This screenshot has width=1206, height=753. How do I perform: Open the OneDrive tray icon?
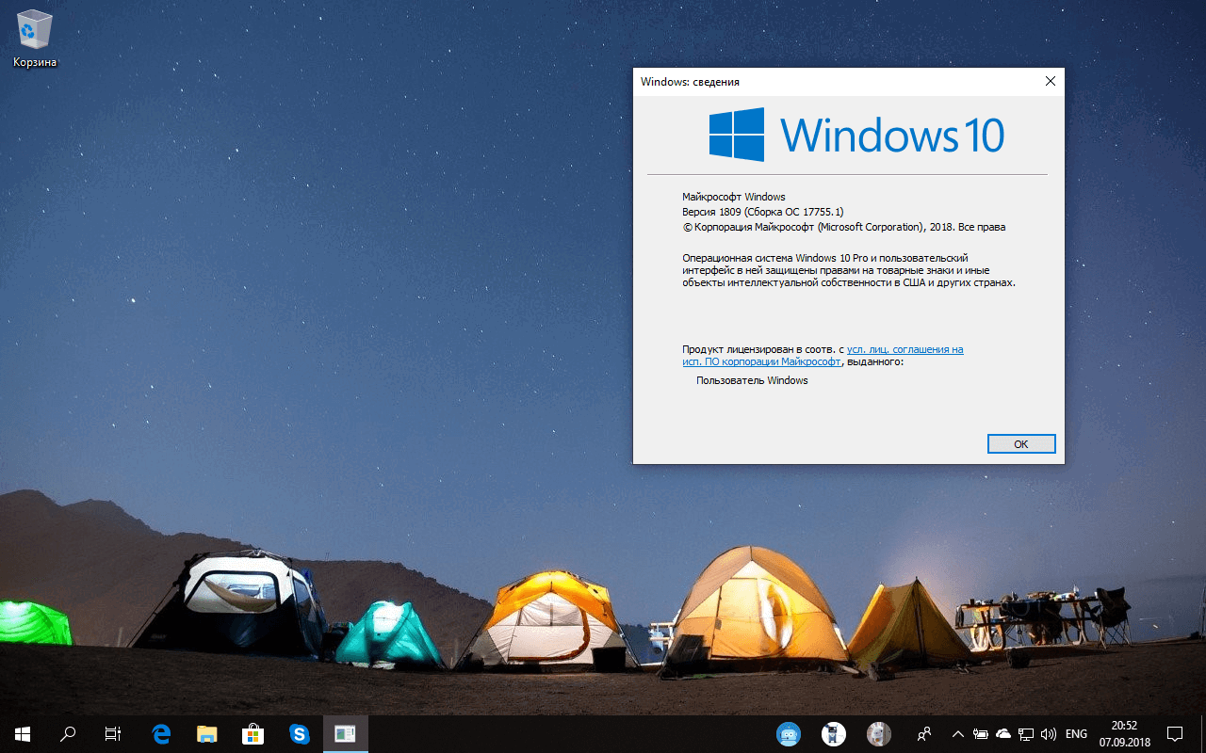tap(1002, 734)
